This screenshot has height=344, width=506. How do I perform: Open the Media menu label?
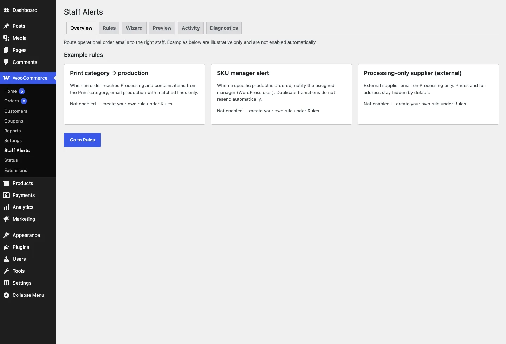pyautogui.click(x=20, y=38)
